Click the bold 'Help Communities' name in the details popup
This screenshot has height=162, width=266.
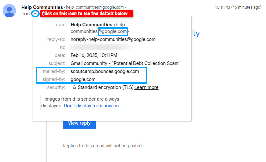point(91,25)
